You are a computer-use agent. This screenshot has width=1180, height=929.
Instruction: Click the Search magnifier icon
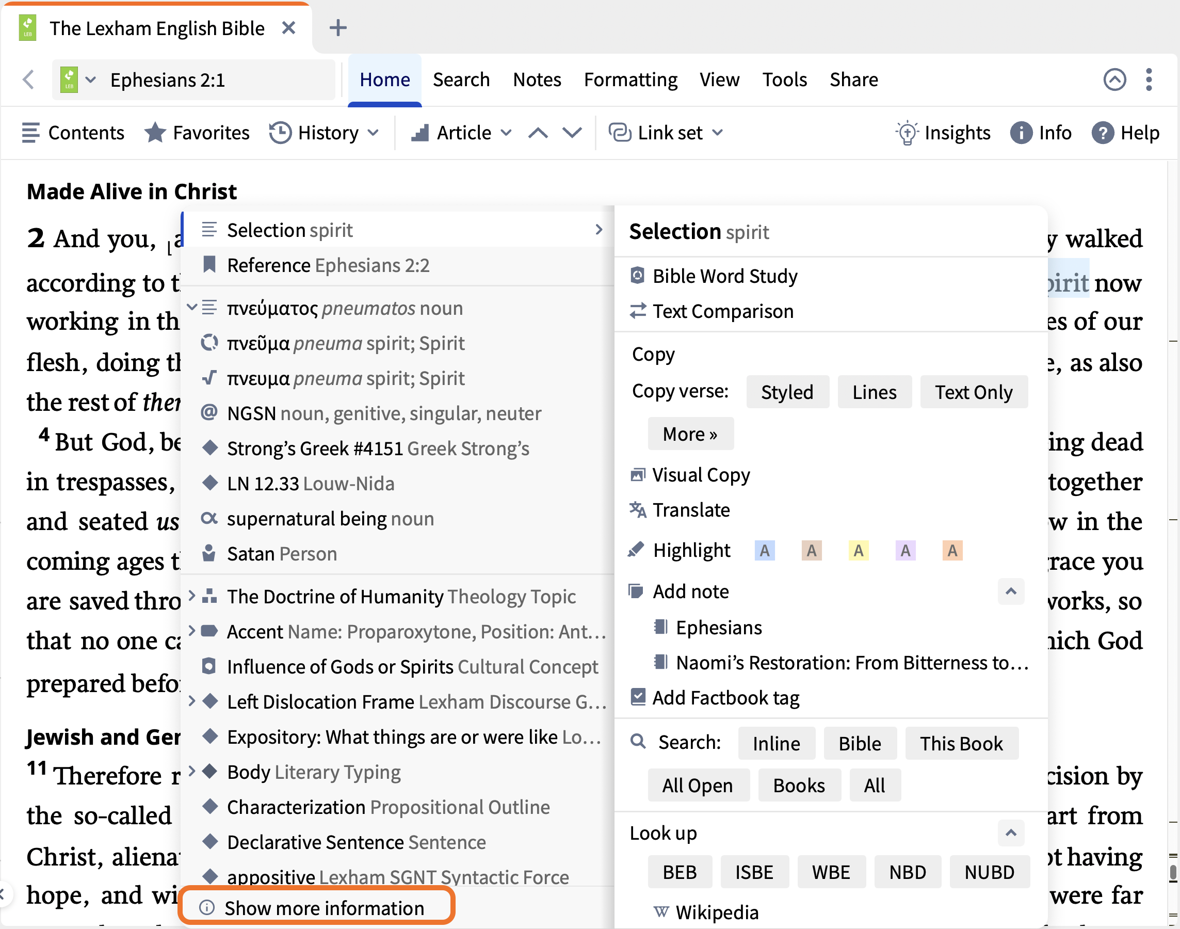pyautogui.click(x=638, y=742)
